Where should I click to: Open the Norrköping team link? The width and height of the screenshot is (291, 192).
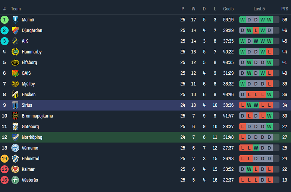[32, 137]
